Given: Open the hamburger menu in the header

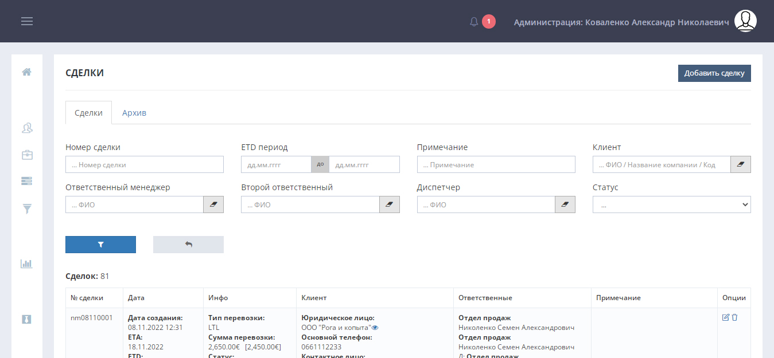Looking at the screenshot, I should [27, 21].
